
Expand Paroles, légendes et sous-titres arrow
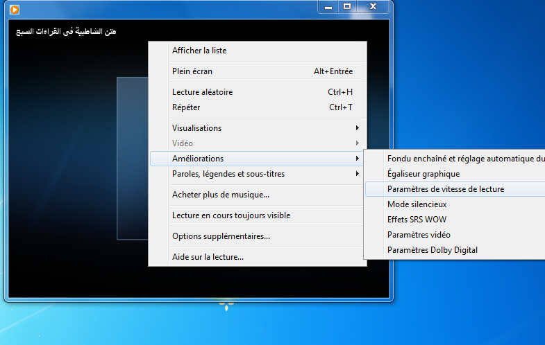pos(358,174)
